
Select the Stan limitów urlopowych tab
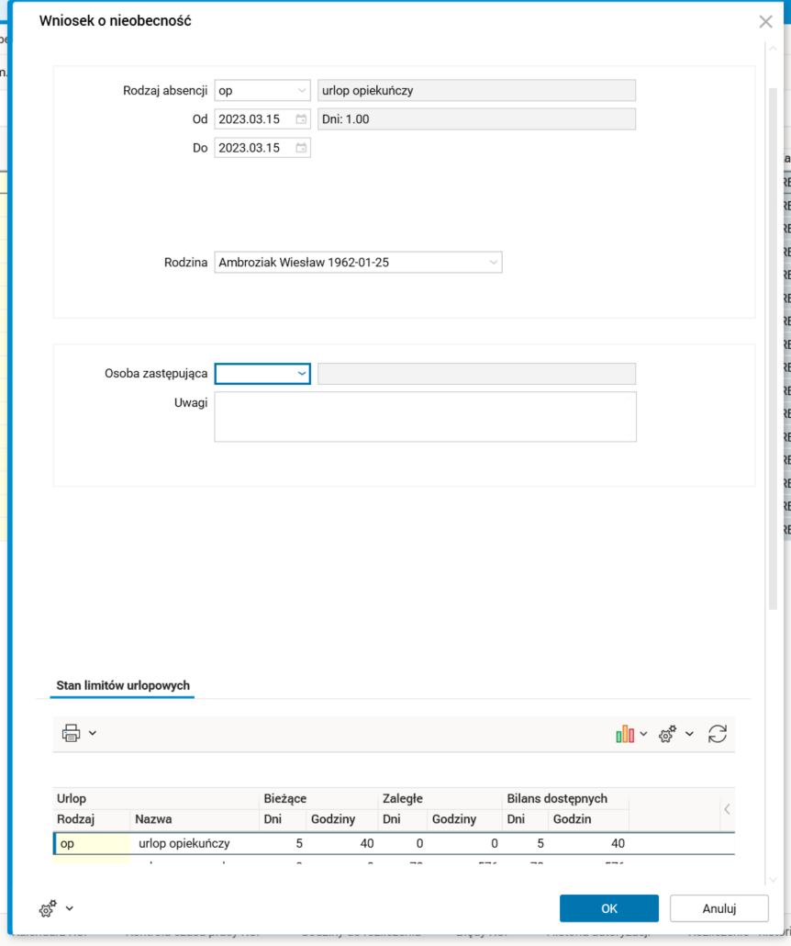pyautogui.click(x=123, y=685)
